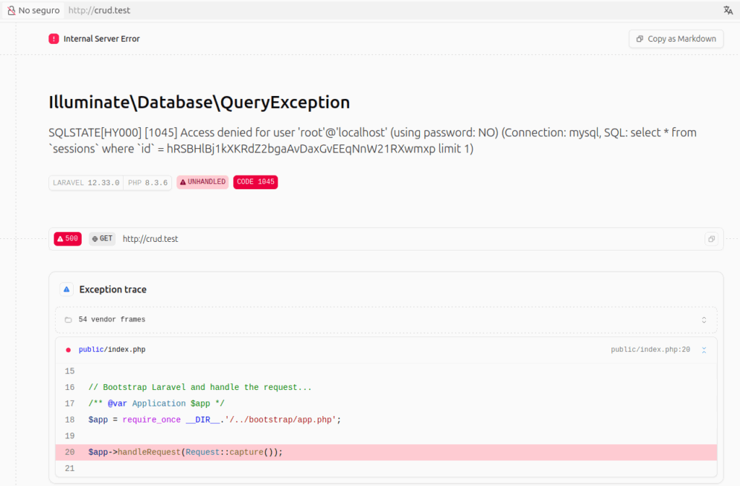Click the red dot next to public/index.php
The image size is (740, 486).
tap(68, 350)
